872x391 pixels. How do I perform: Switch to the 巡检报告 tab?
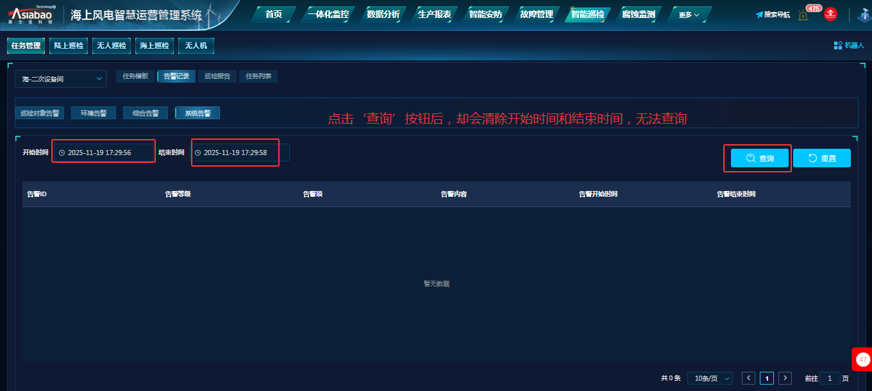(x=217, y=76)
